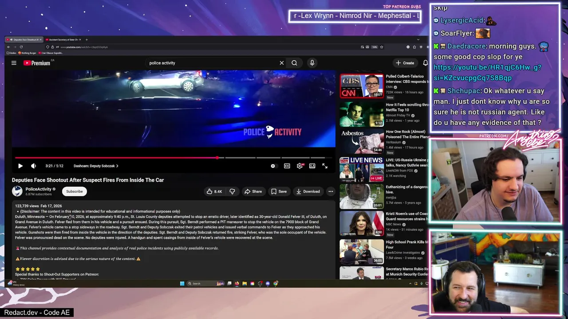Open Discord from the taskbar

268,284
